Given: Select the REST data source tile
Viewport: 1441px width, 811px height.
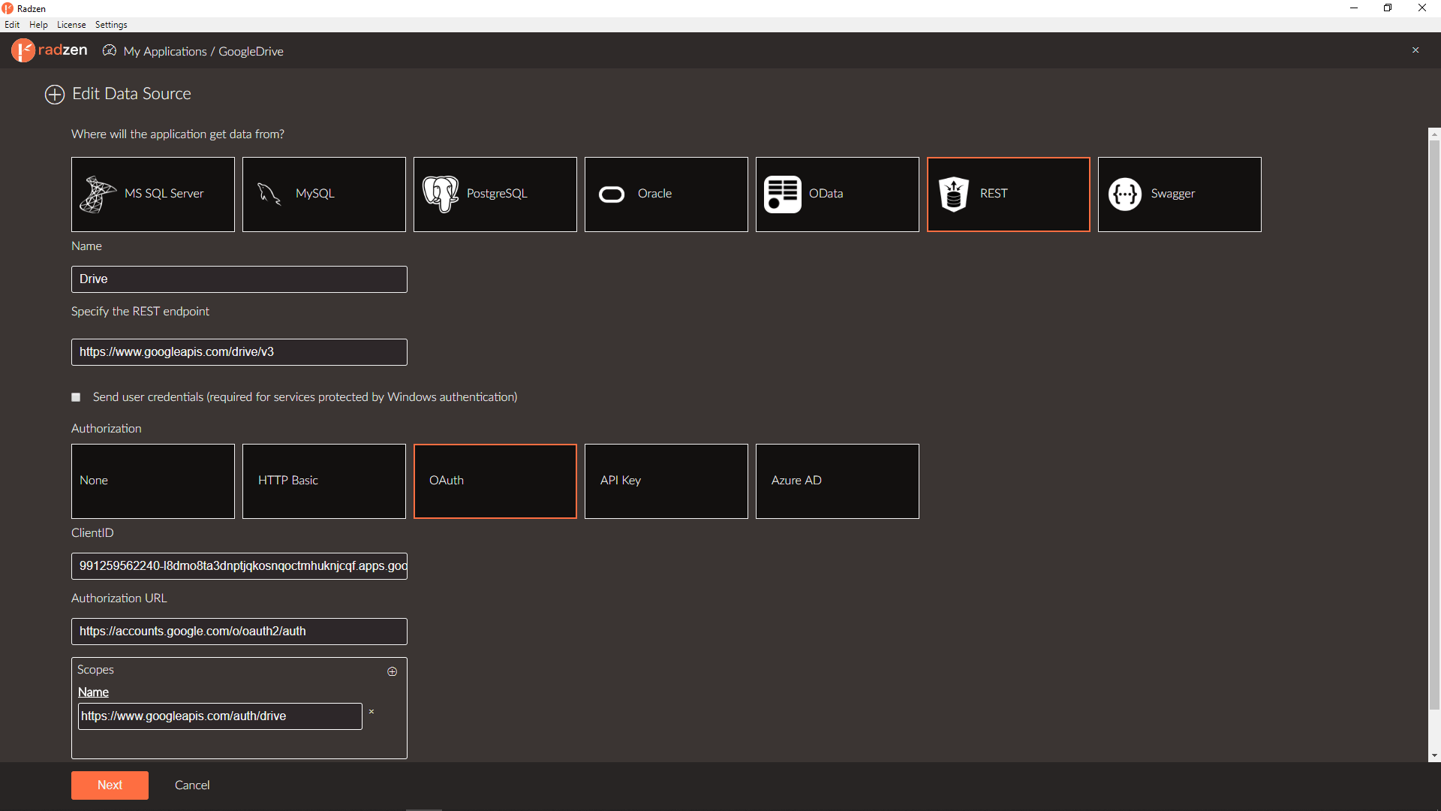Looking at the screenshot, I should pyautogui.click(x=1009, y=194).
